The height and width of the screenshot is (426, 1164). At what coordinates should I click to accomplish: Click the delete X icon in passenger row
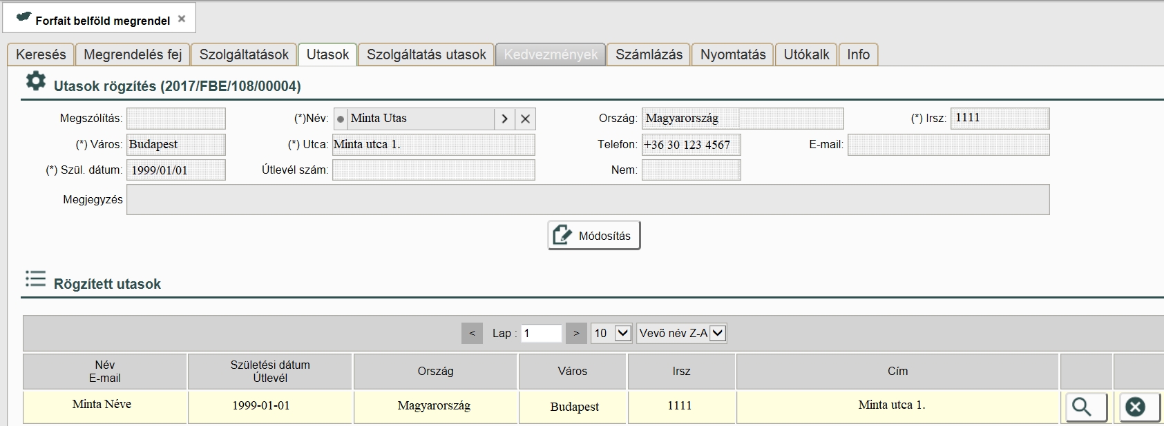pyautogui.click(x=1135, y=407)
